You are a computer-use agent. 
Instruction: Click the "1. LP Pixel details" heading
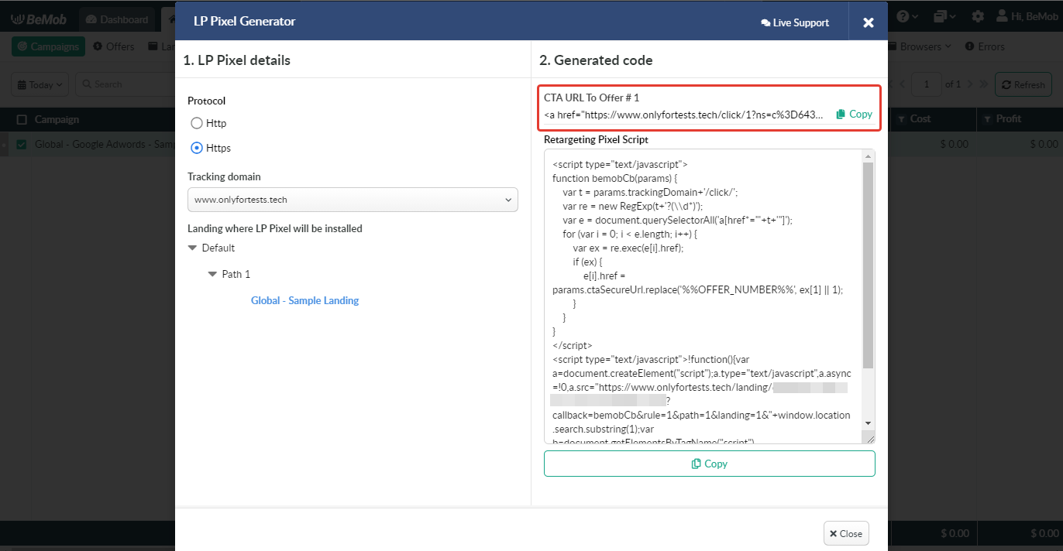pyautogui.click(x=237, y=60)
